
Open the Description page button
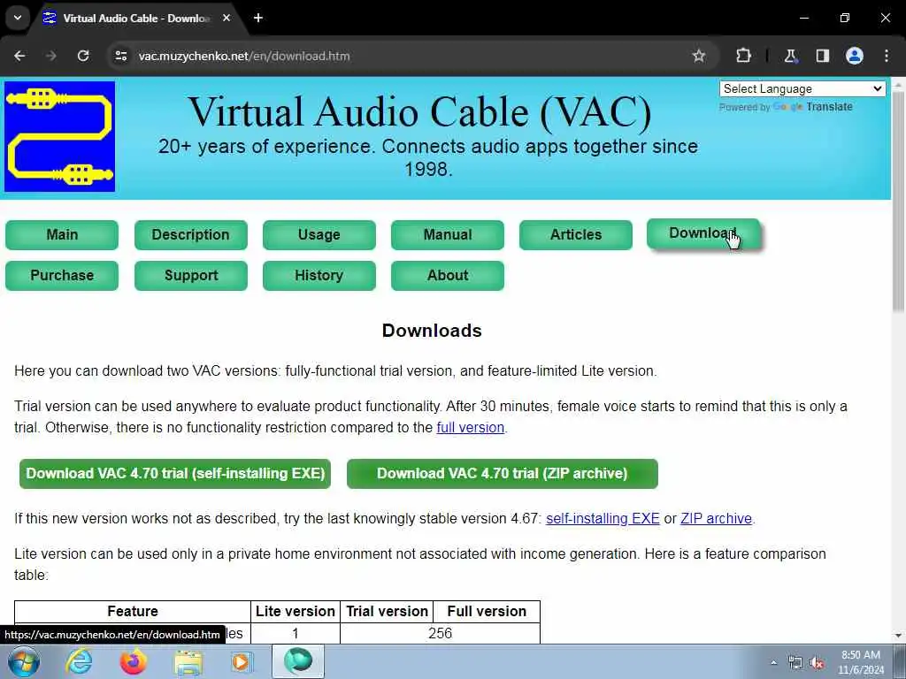(x=191, y=235)
